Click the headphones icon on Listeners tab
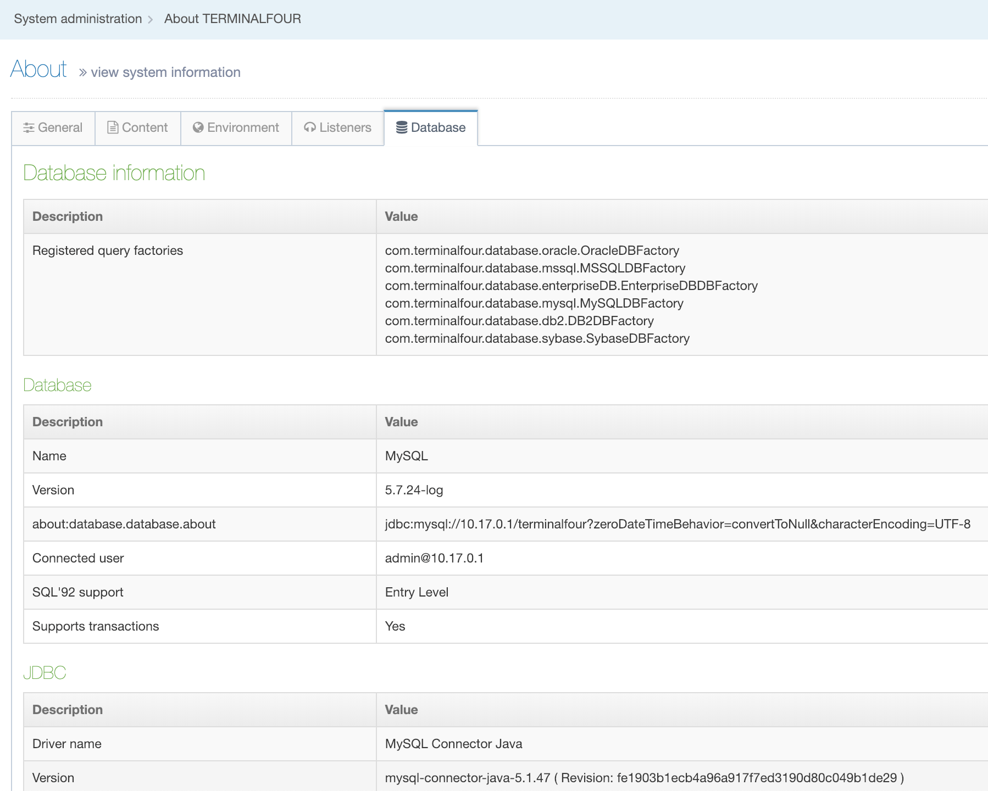Screen dimensions: 988x791 (310, 127)
